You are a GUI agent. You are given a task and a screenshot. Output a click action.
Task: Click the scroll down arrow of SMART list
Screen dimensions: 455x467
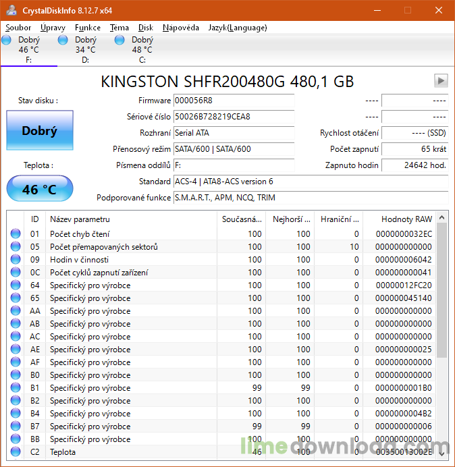pos(442,454)
